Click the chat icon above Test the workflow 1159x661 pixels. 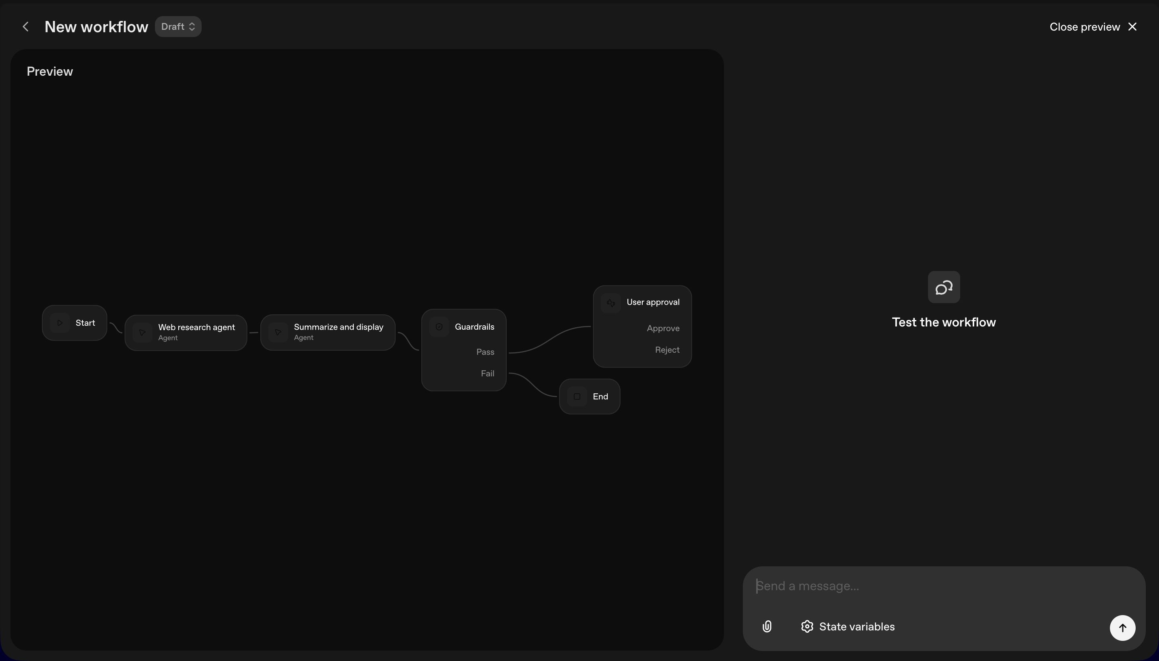[x=943, y=287]
